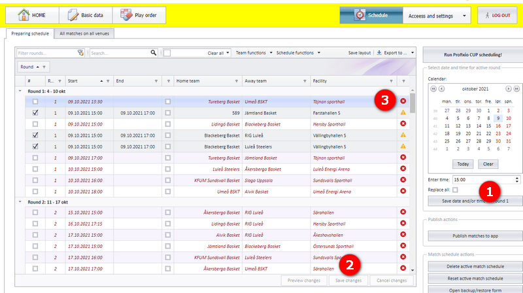Image resolution: width=523 pixels, height=293 pixels.
Task: Click red error icon for Åkersberga Basket vs RIG Luleå
Action: click(x=403, y=212)
